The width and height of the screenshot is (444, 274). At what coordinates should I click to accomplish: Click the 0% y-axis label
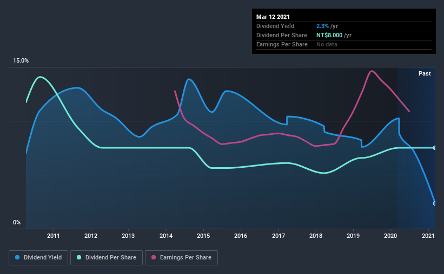pyautogui.click(x=17, y=222)
